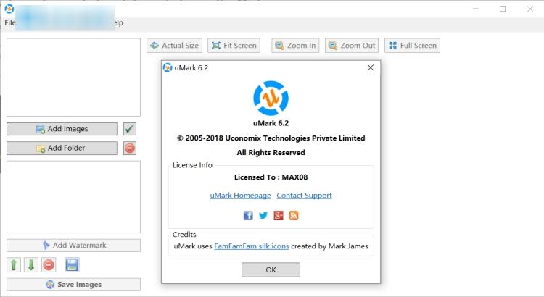
Task: Click the empty image list panel
Action: pos(73,78)
